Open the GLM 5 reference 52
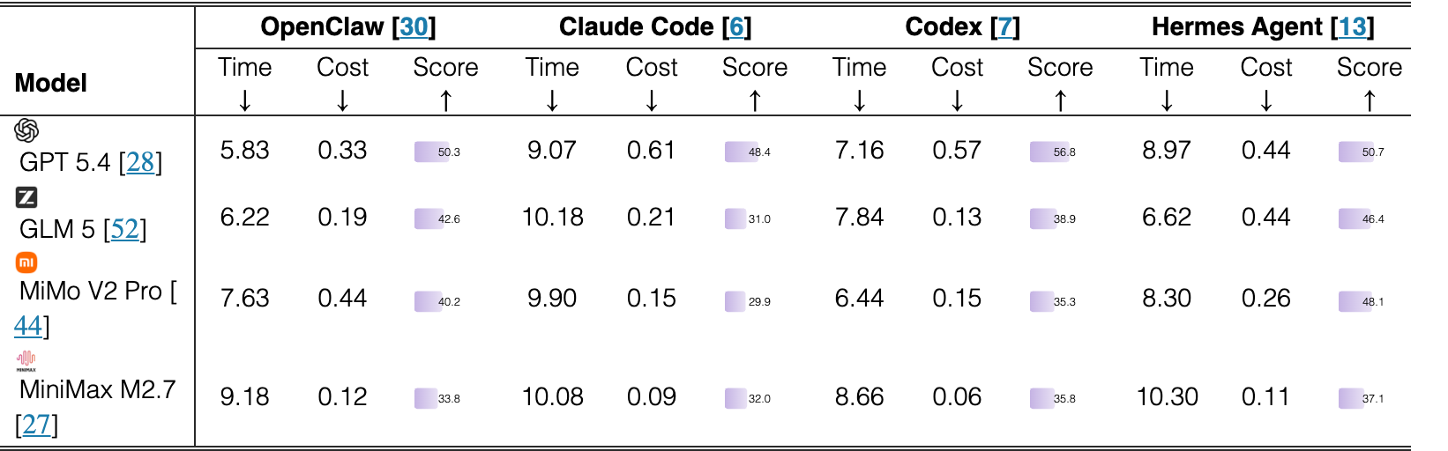Viewport: 1448px width, 451px height. pos(125,229)
